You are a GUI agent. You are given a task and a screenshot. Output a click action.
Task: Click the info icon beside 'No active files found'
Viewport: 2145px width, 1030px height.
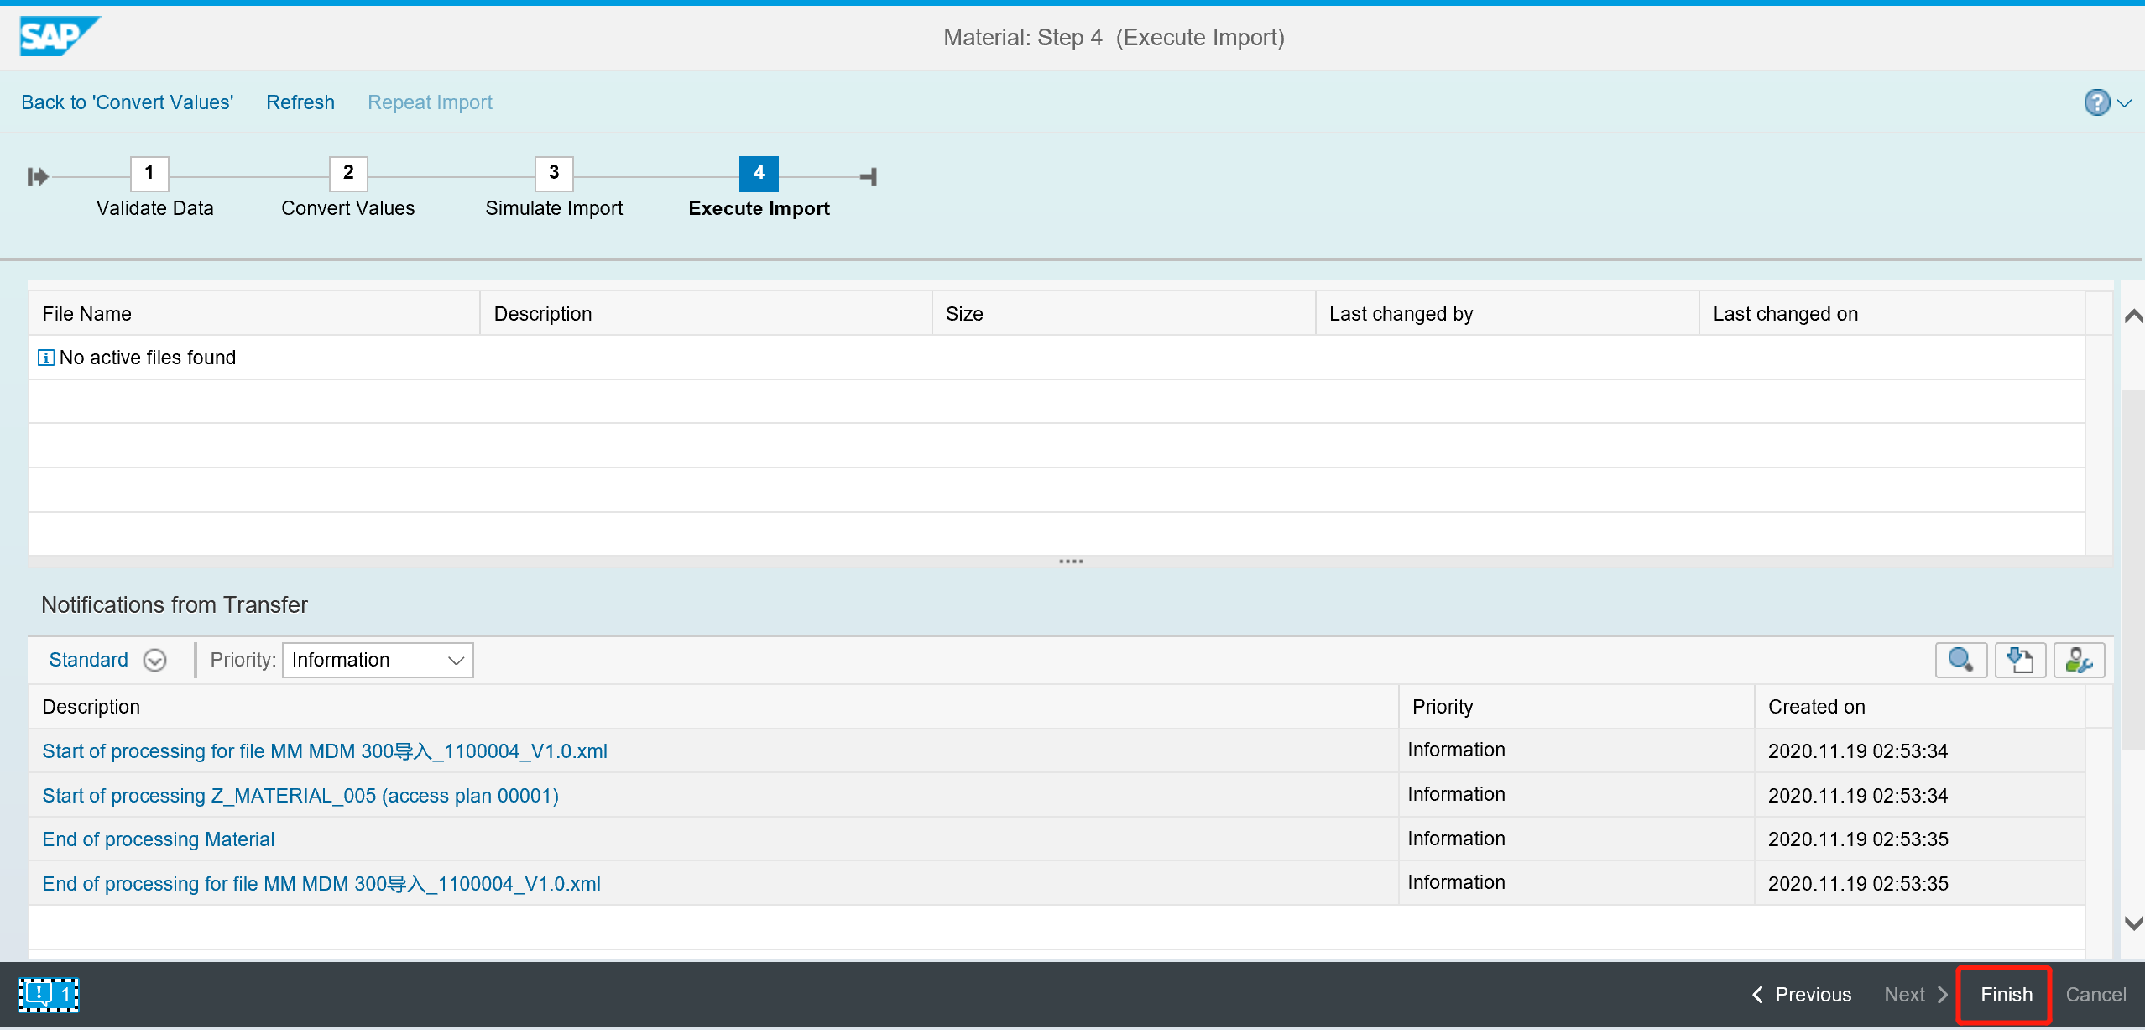tap(46, 357)
